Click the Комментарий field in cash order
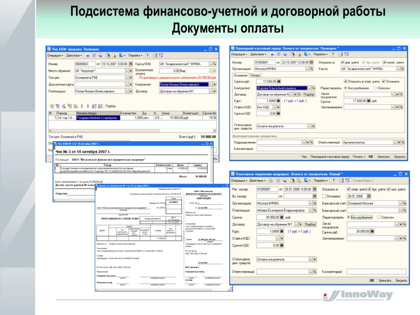Screen dimensions: 420x315 point(330,149)
